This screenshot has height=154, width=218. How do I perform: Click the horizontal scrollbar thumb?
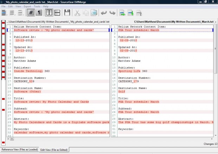tap(12, 139)
